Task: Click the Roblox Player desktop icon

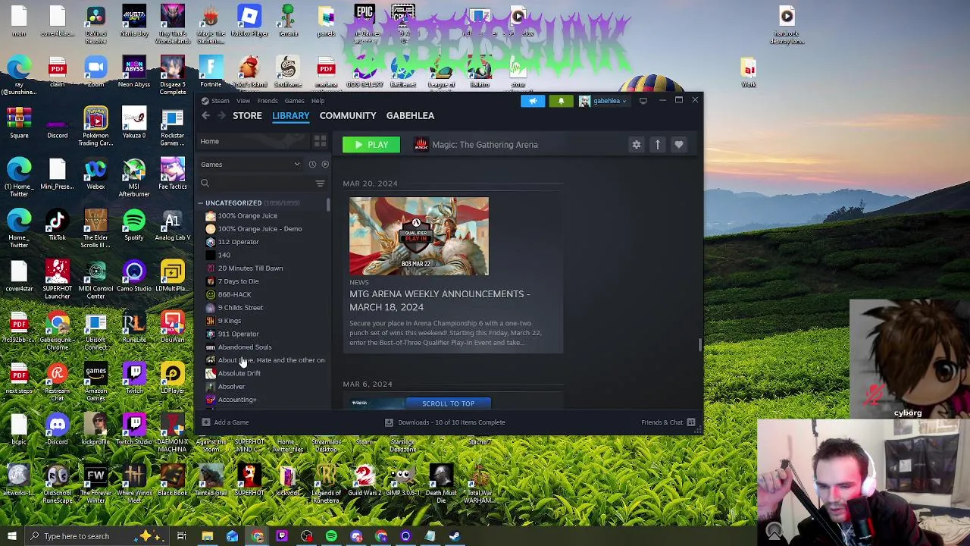Action: (x=249, y=21)
